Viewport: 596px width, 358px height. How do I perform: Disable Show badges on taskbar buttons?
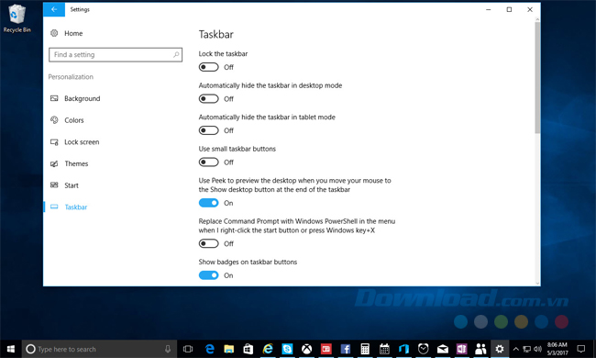[209, 275]
